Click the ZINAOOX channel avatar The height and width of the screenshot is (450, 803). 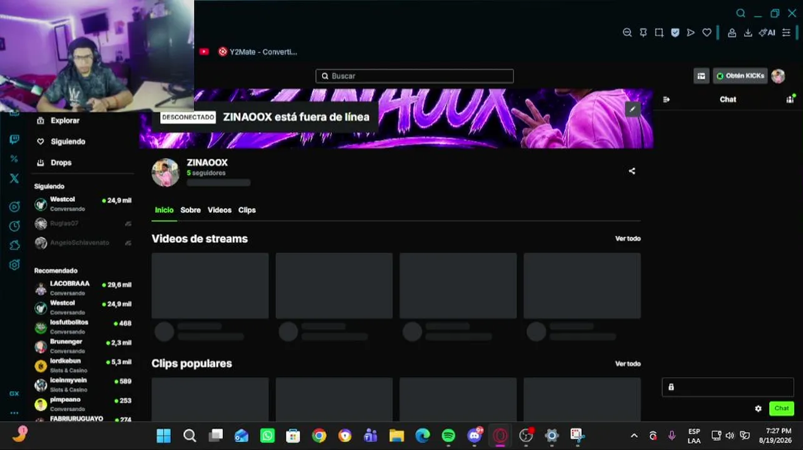(x=166, y=172)
